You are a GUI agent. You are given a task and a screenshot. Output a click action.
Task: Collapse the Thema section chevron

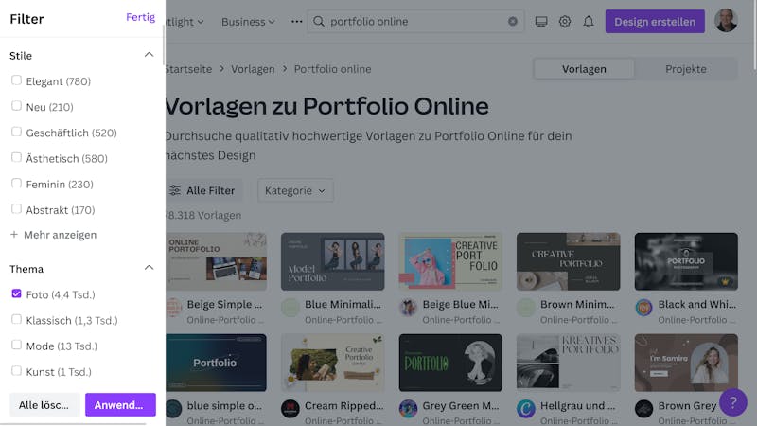click(149, 268)
